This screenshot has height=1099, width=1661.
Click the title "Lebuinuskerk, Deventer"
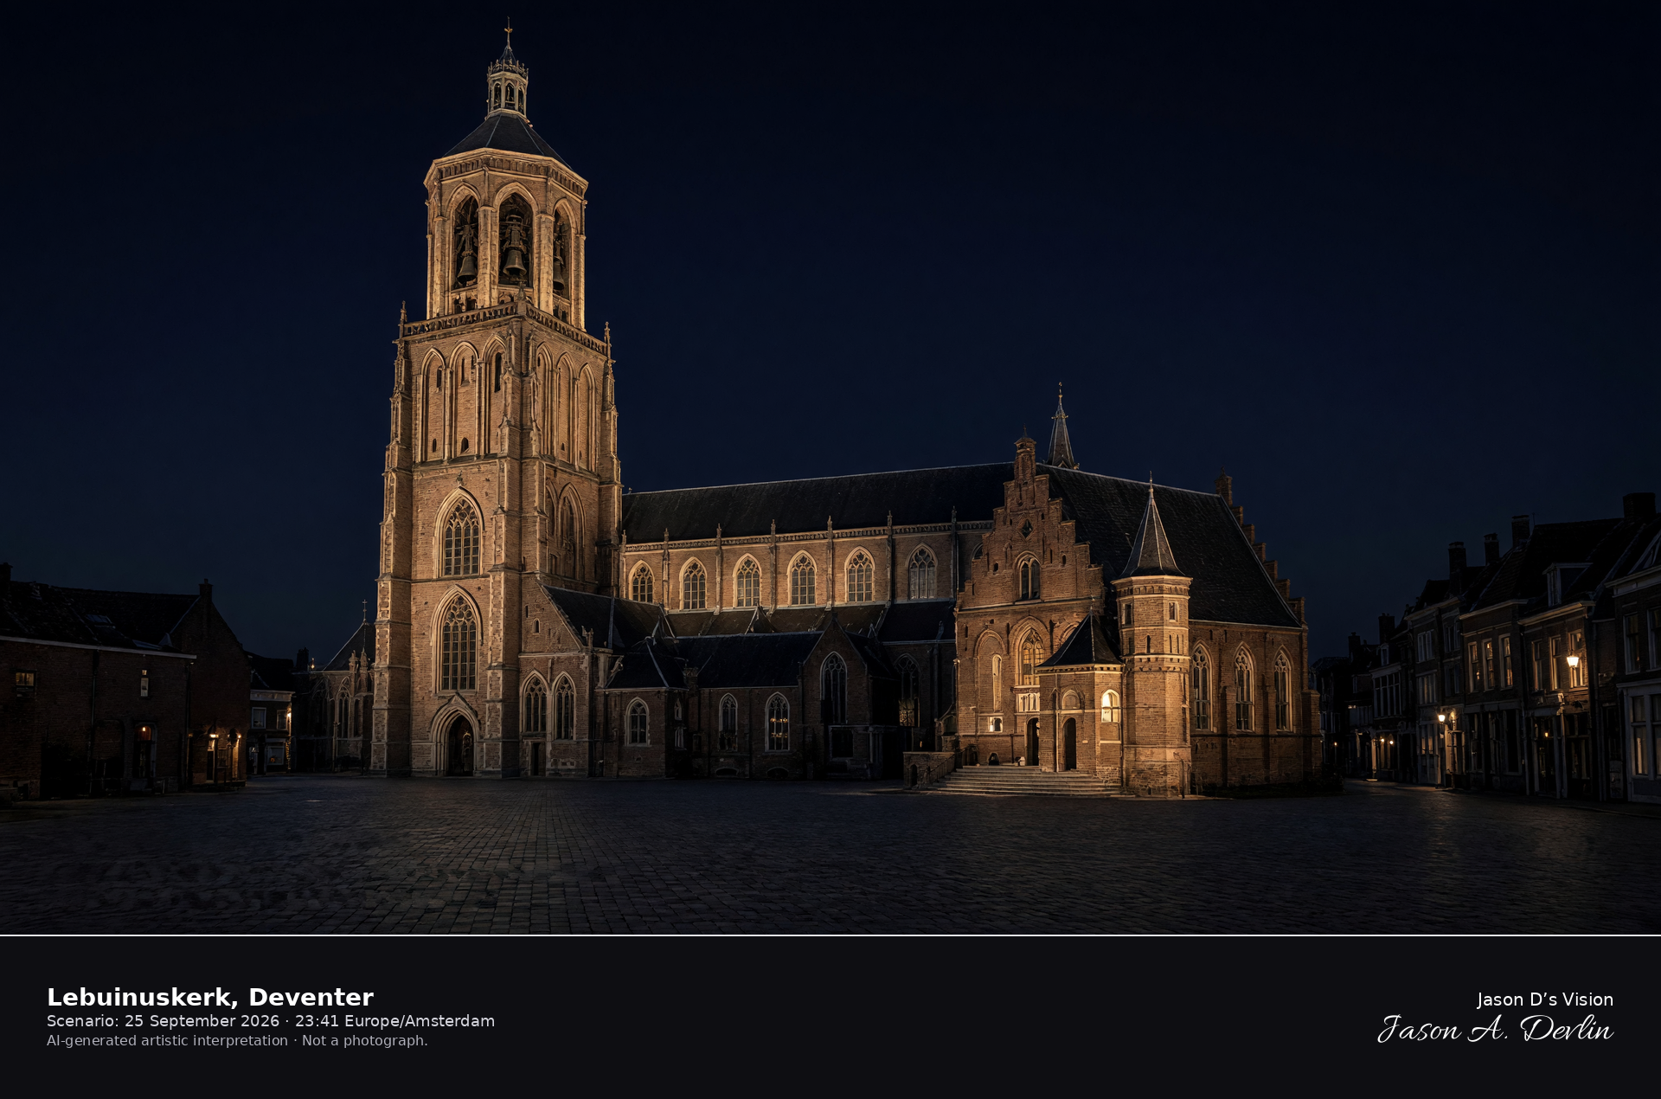pos(210,997)
